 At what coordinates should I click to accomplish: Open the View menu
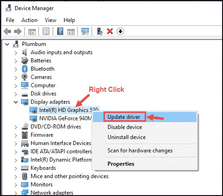[50, 20]
